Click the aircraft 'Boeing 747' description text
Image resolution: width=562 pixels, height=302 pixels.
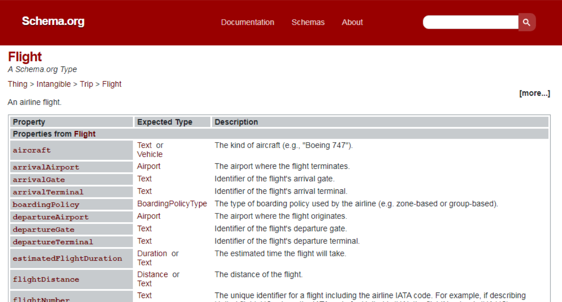tap(284, 145)
